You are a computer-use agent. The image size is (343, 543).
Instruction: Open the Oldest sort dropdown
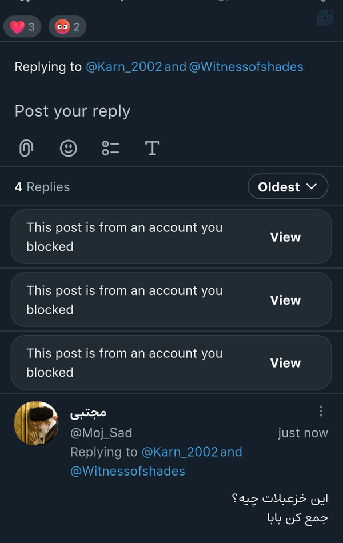(x=288, y=187)
